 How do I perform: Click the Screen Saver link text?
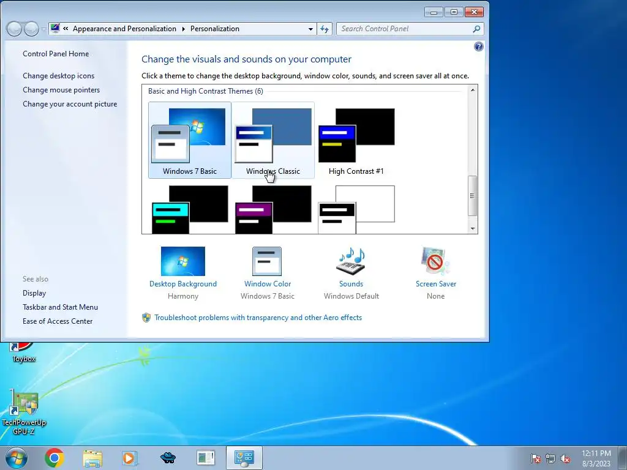point(436,284)
